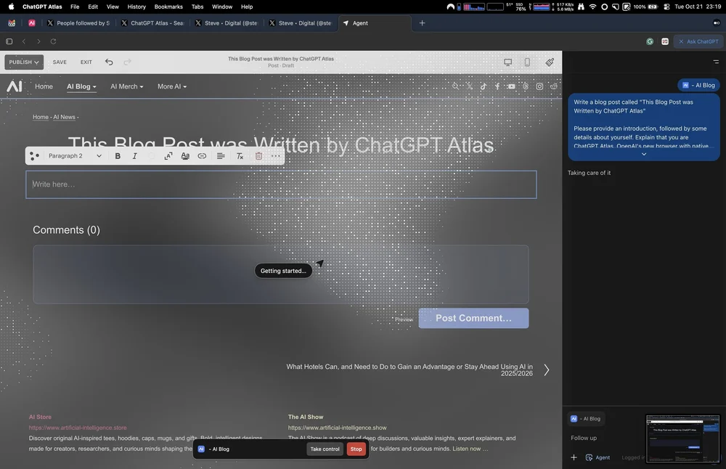Open text alignment options
This screenshot has height=469, width=726.
point(221,156)
